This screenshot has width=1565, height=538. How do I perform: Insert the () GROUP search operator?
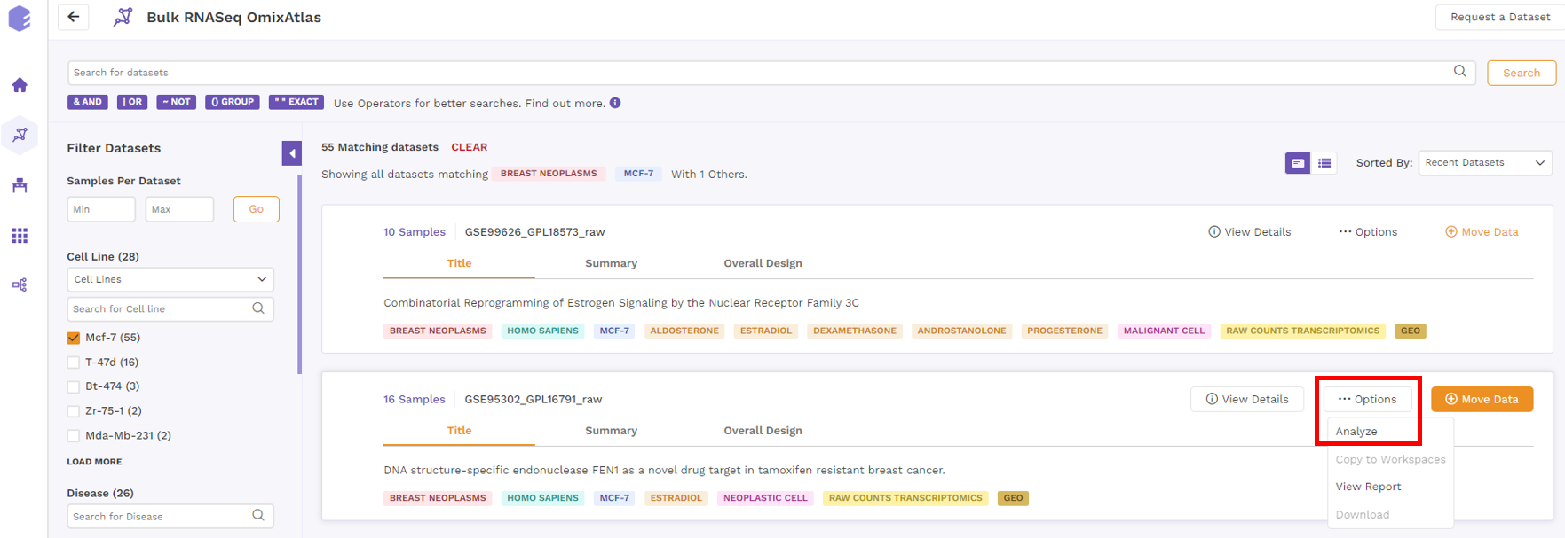(233, 102)
